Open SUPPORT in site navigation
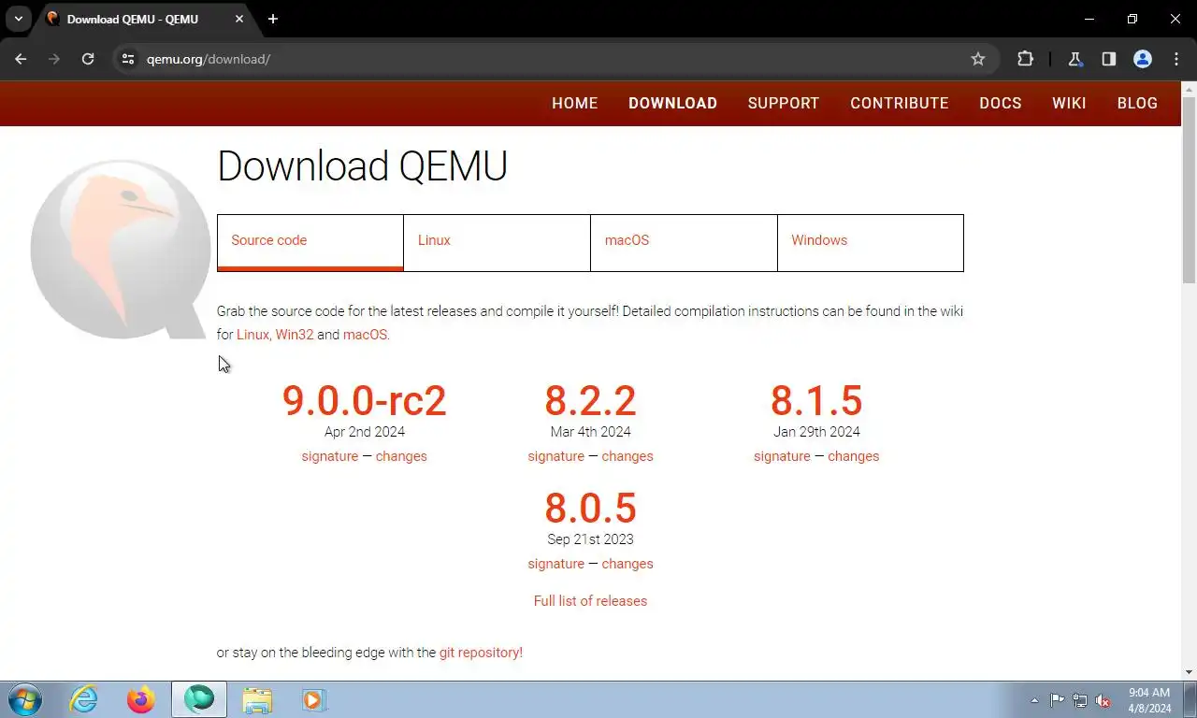The height and width of the screenshot is (718, 1197). [x=783, y=104]
